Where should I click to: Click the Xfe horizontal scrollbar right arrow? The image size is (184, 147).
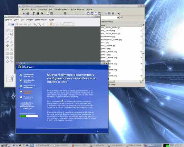click(x=141, y=81)
